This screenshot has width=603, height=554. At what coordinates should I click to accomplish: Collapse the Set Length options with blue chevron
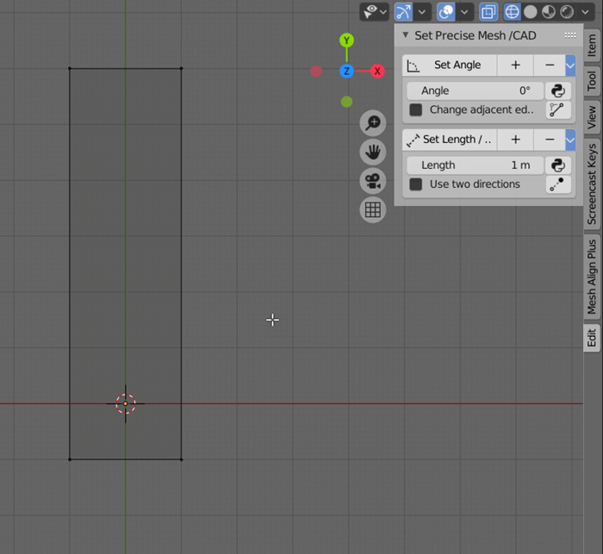570,140
